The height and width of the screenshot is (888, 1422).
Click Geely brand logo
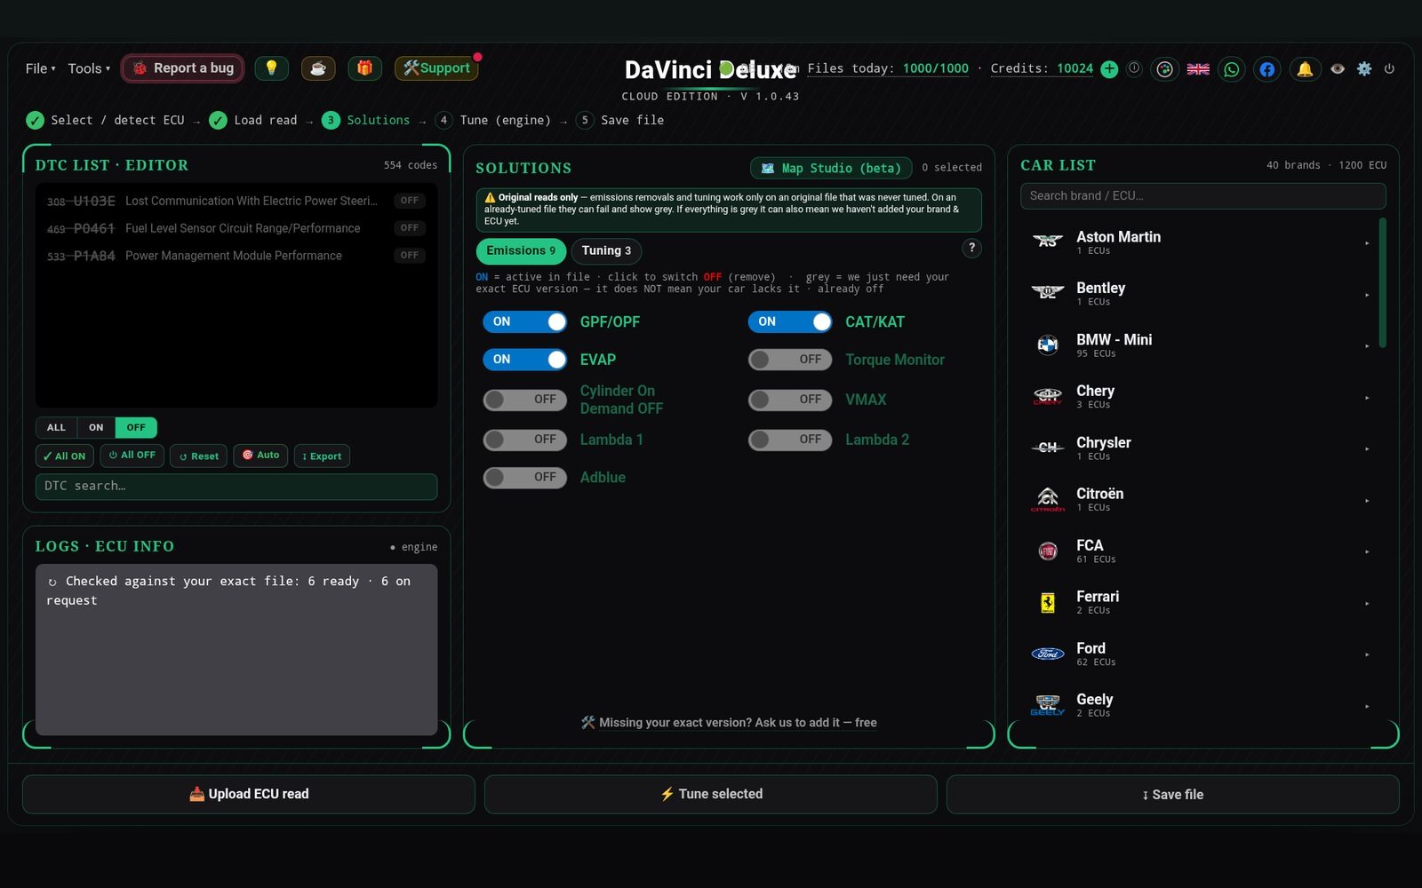coord(1048,705)
